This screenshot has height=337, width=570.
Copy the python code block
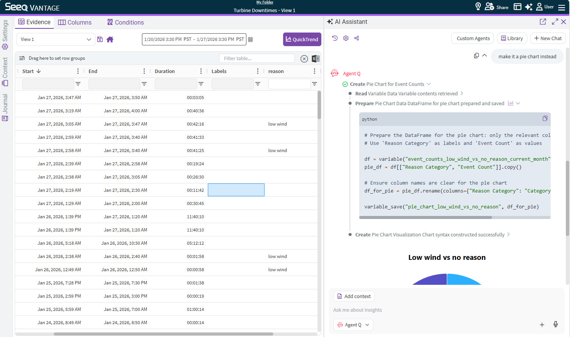pos(545,119)
